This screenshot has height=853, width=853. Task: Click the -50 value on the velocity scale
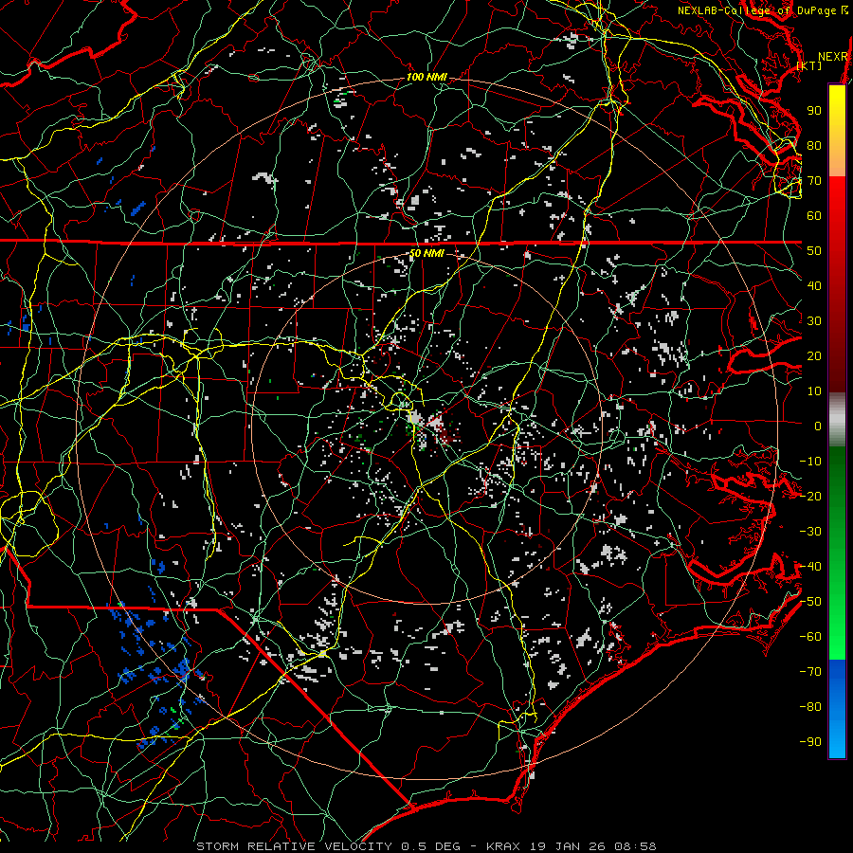point(810,602)
